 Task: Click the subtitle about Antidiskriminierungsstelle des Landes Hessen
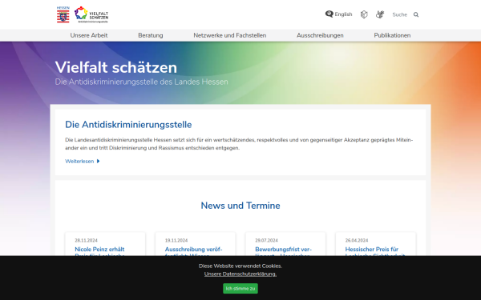141,82
